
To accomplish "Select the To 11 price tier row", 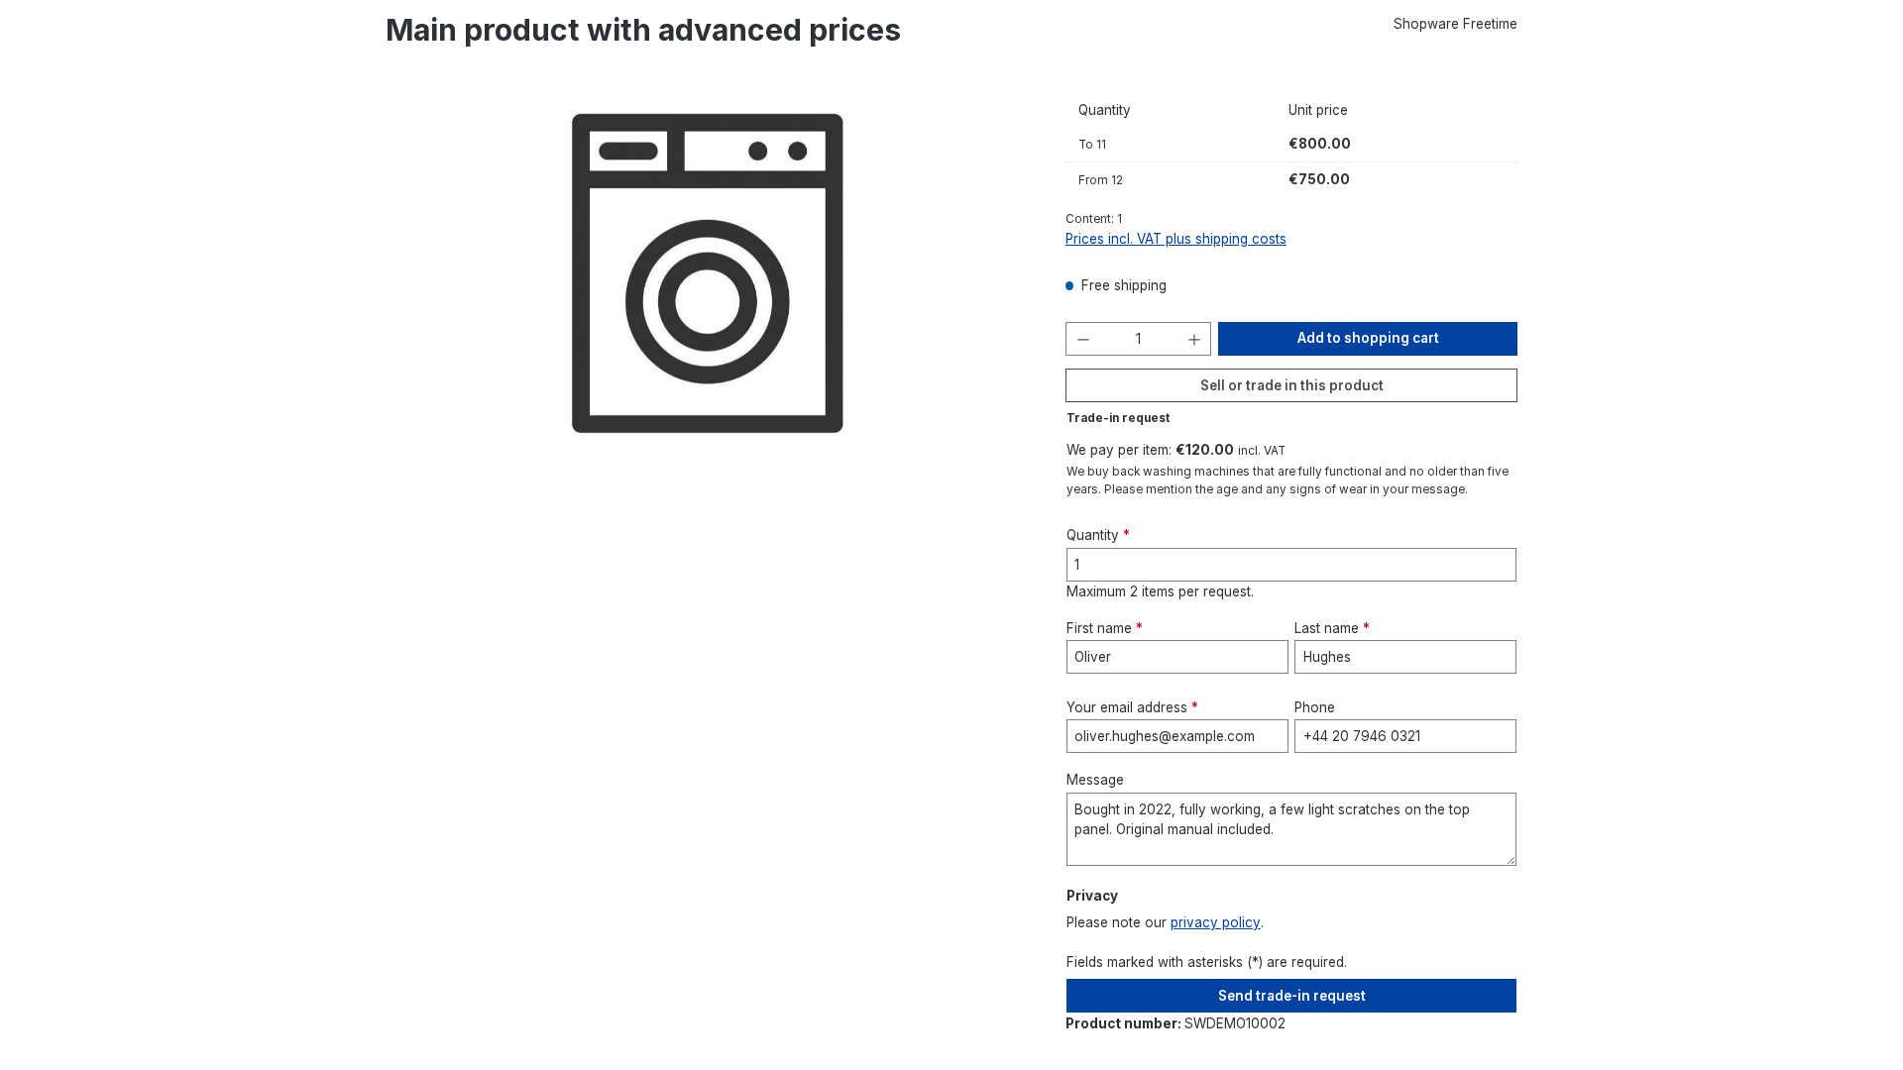I will click(1291, 145).
